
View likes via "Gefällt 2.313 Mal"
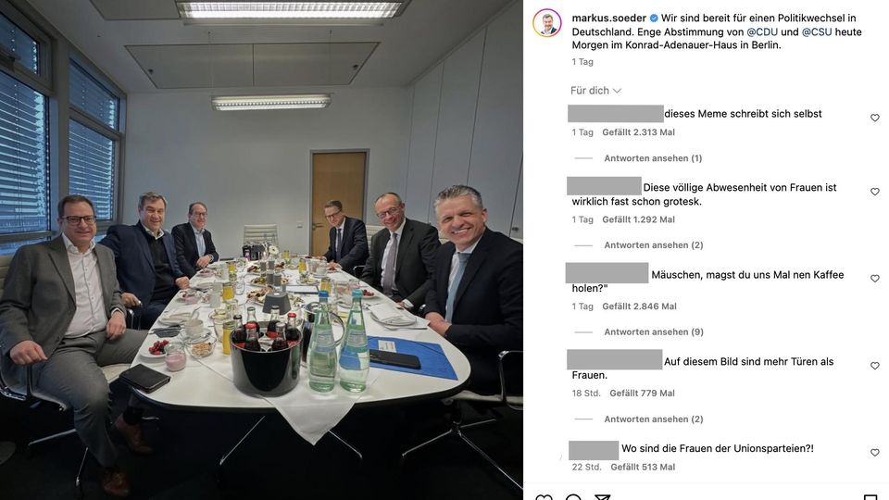tap(638, 132)
